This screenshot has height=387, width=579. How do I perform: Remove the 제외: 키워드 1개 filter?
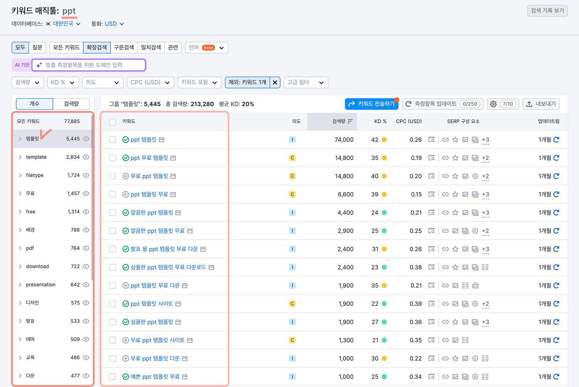point(275,82)
